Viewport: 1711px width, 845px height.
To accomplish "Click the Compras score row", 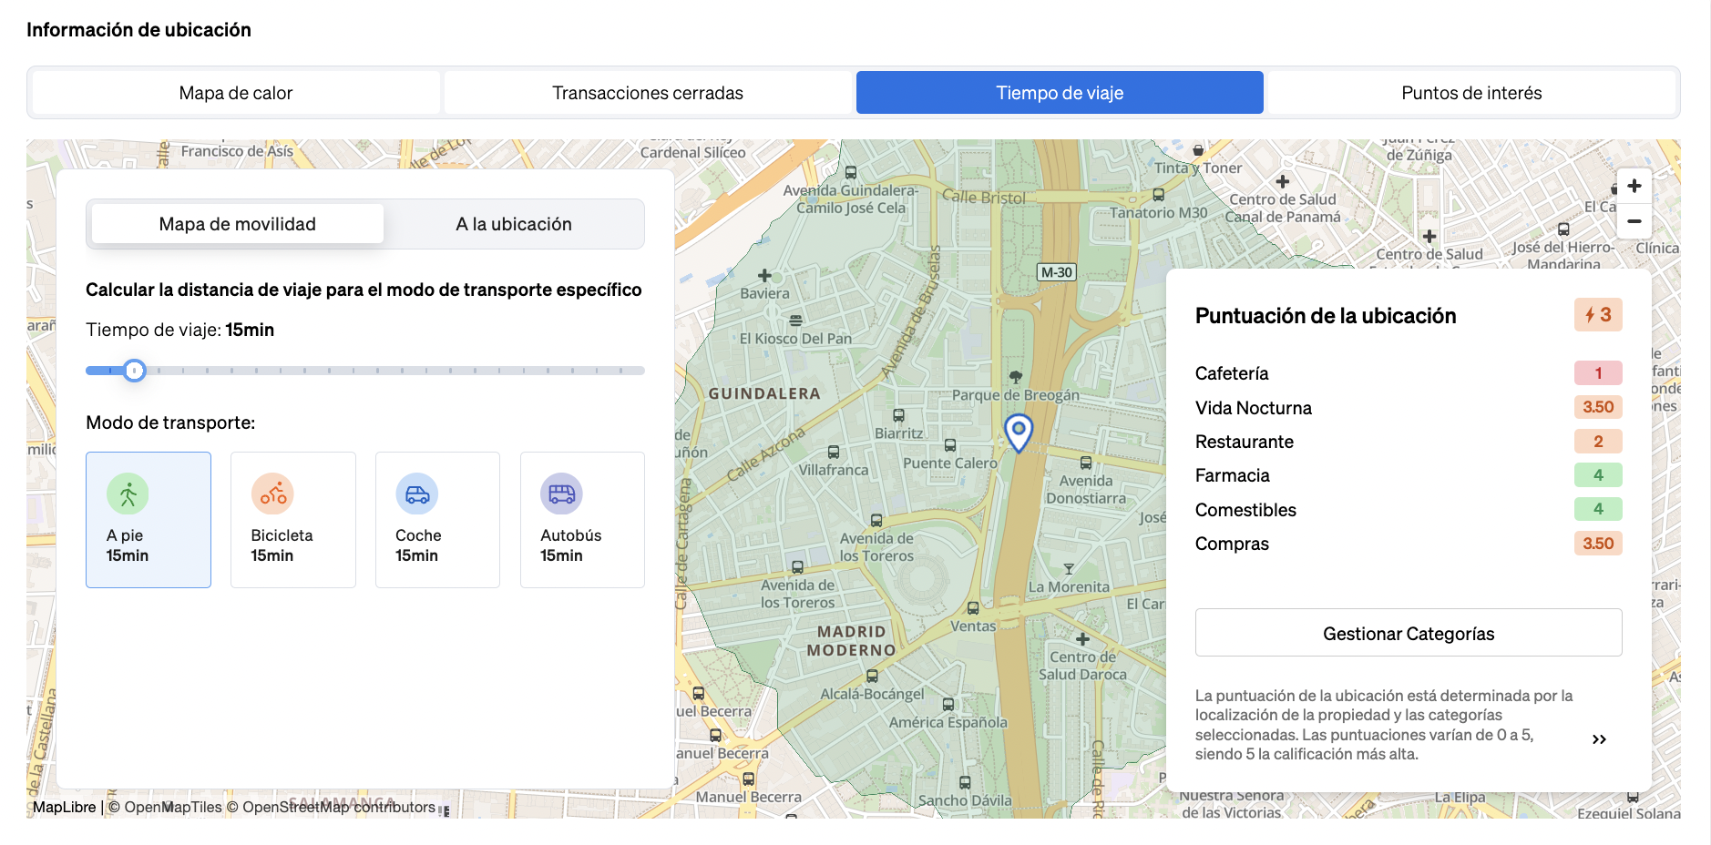I will (x=1409, y=544).
